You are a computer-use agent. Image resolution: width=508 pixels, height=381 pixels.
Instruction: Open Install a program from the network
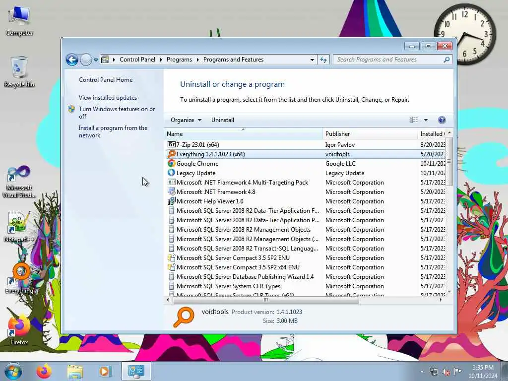tap(113, 131)
